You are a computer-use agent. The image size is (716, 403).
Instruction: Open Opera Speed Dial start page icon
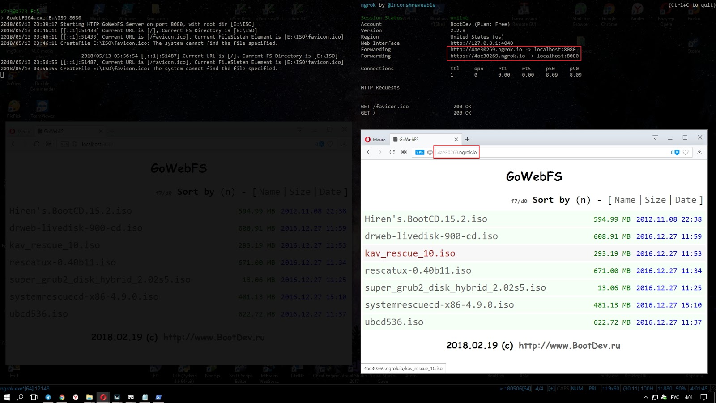[404, 152]
